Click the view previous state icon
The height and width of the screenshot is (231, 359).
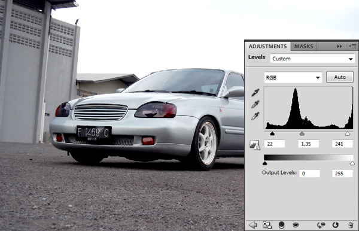pos(321,225)
